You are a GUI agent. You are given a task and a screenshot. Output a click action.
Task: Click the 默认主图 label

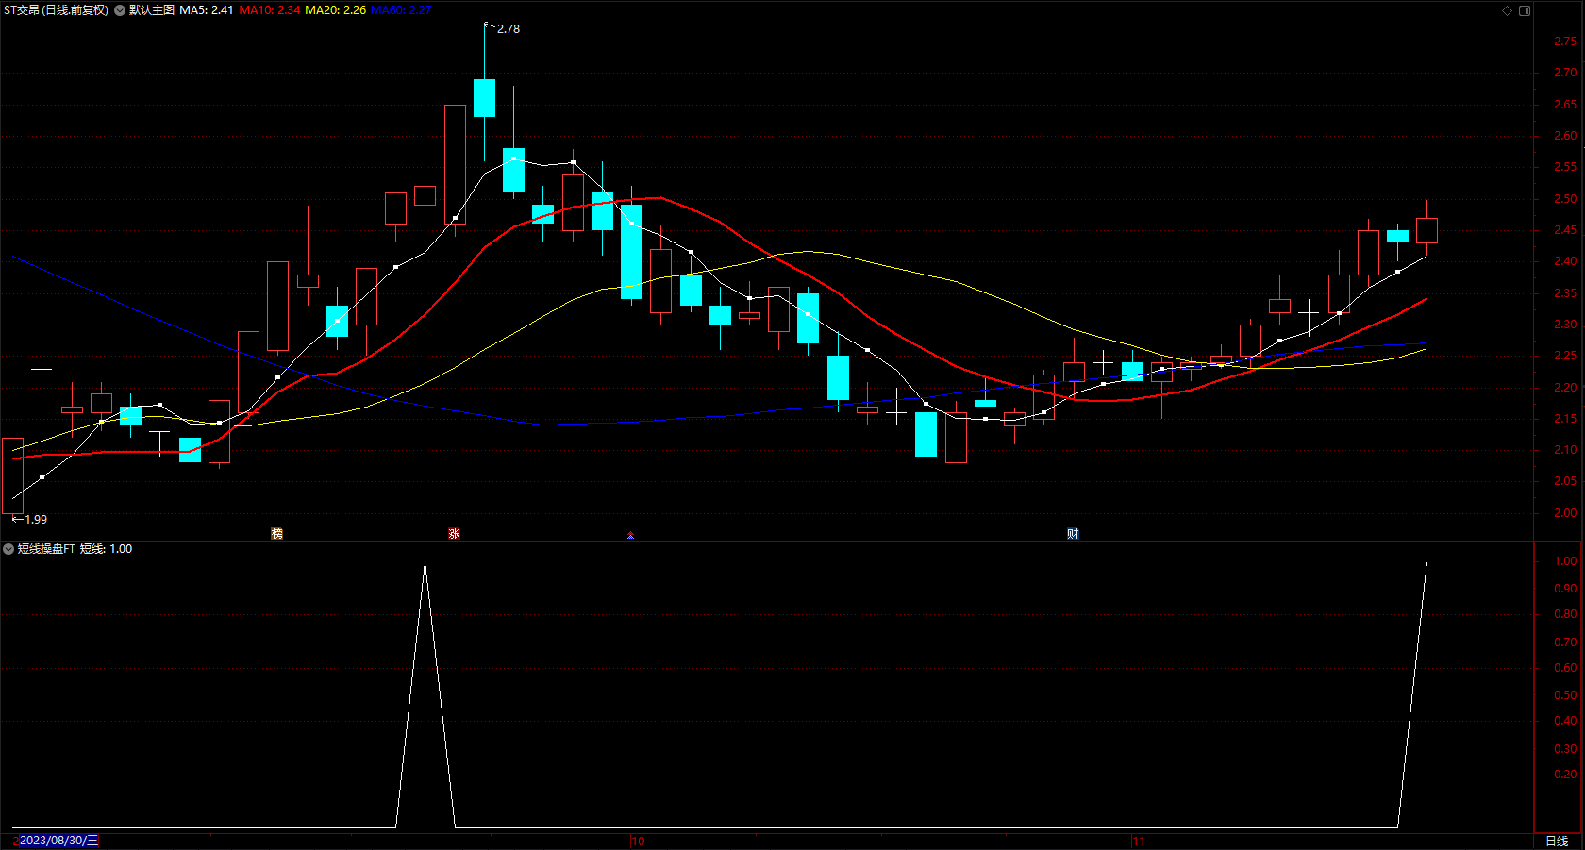point(152,10)
